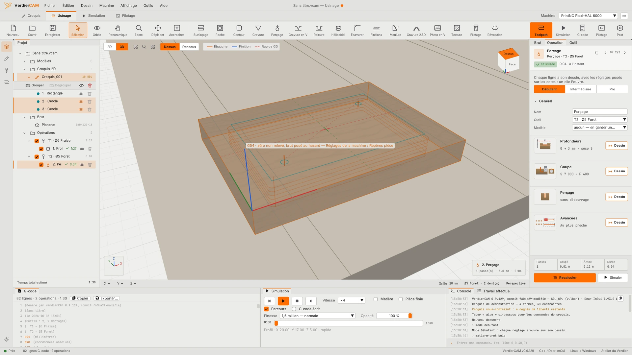
Task: Enable the G-code écrit checkbox
Action: pos(294,309)
